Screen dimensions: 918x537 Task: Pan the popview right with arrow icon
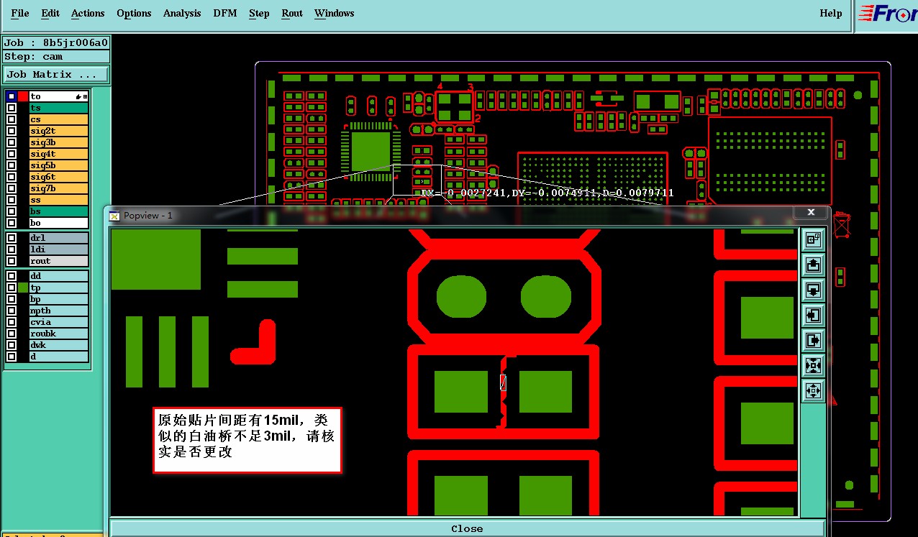(x=813, y=340)
